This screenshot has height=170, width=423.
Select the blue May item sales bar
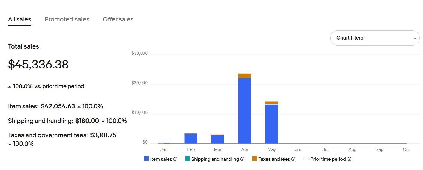pyautogui.click(x=271, y=124)
